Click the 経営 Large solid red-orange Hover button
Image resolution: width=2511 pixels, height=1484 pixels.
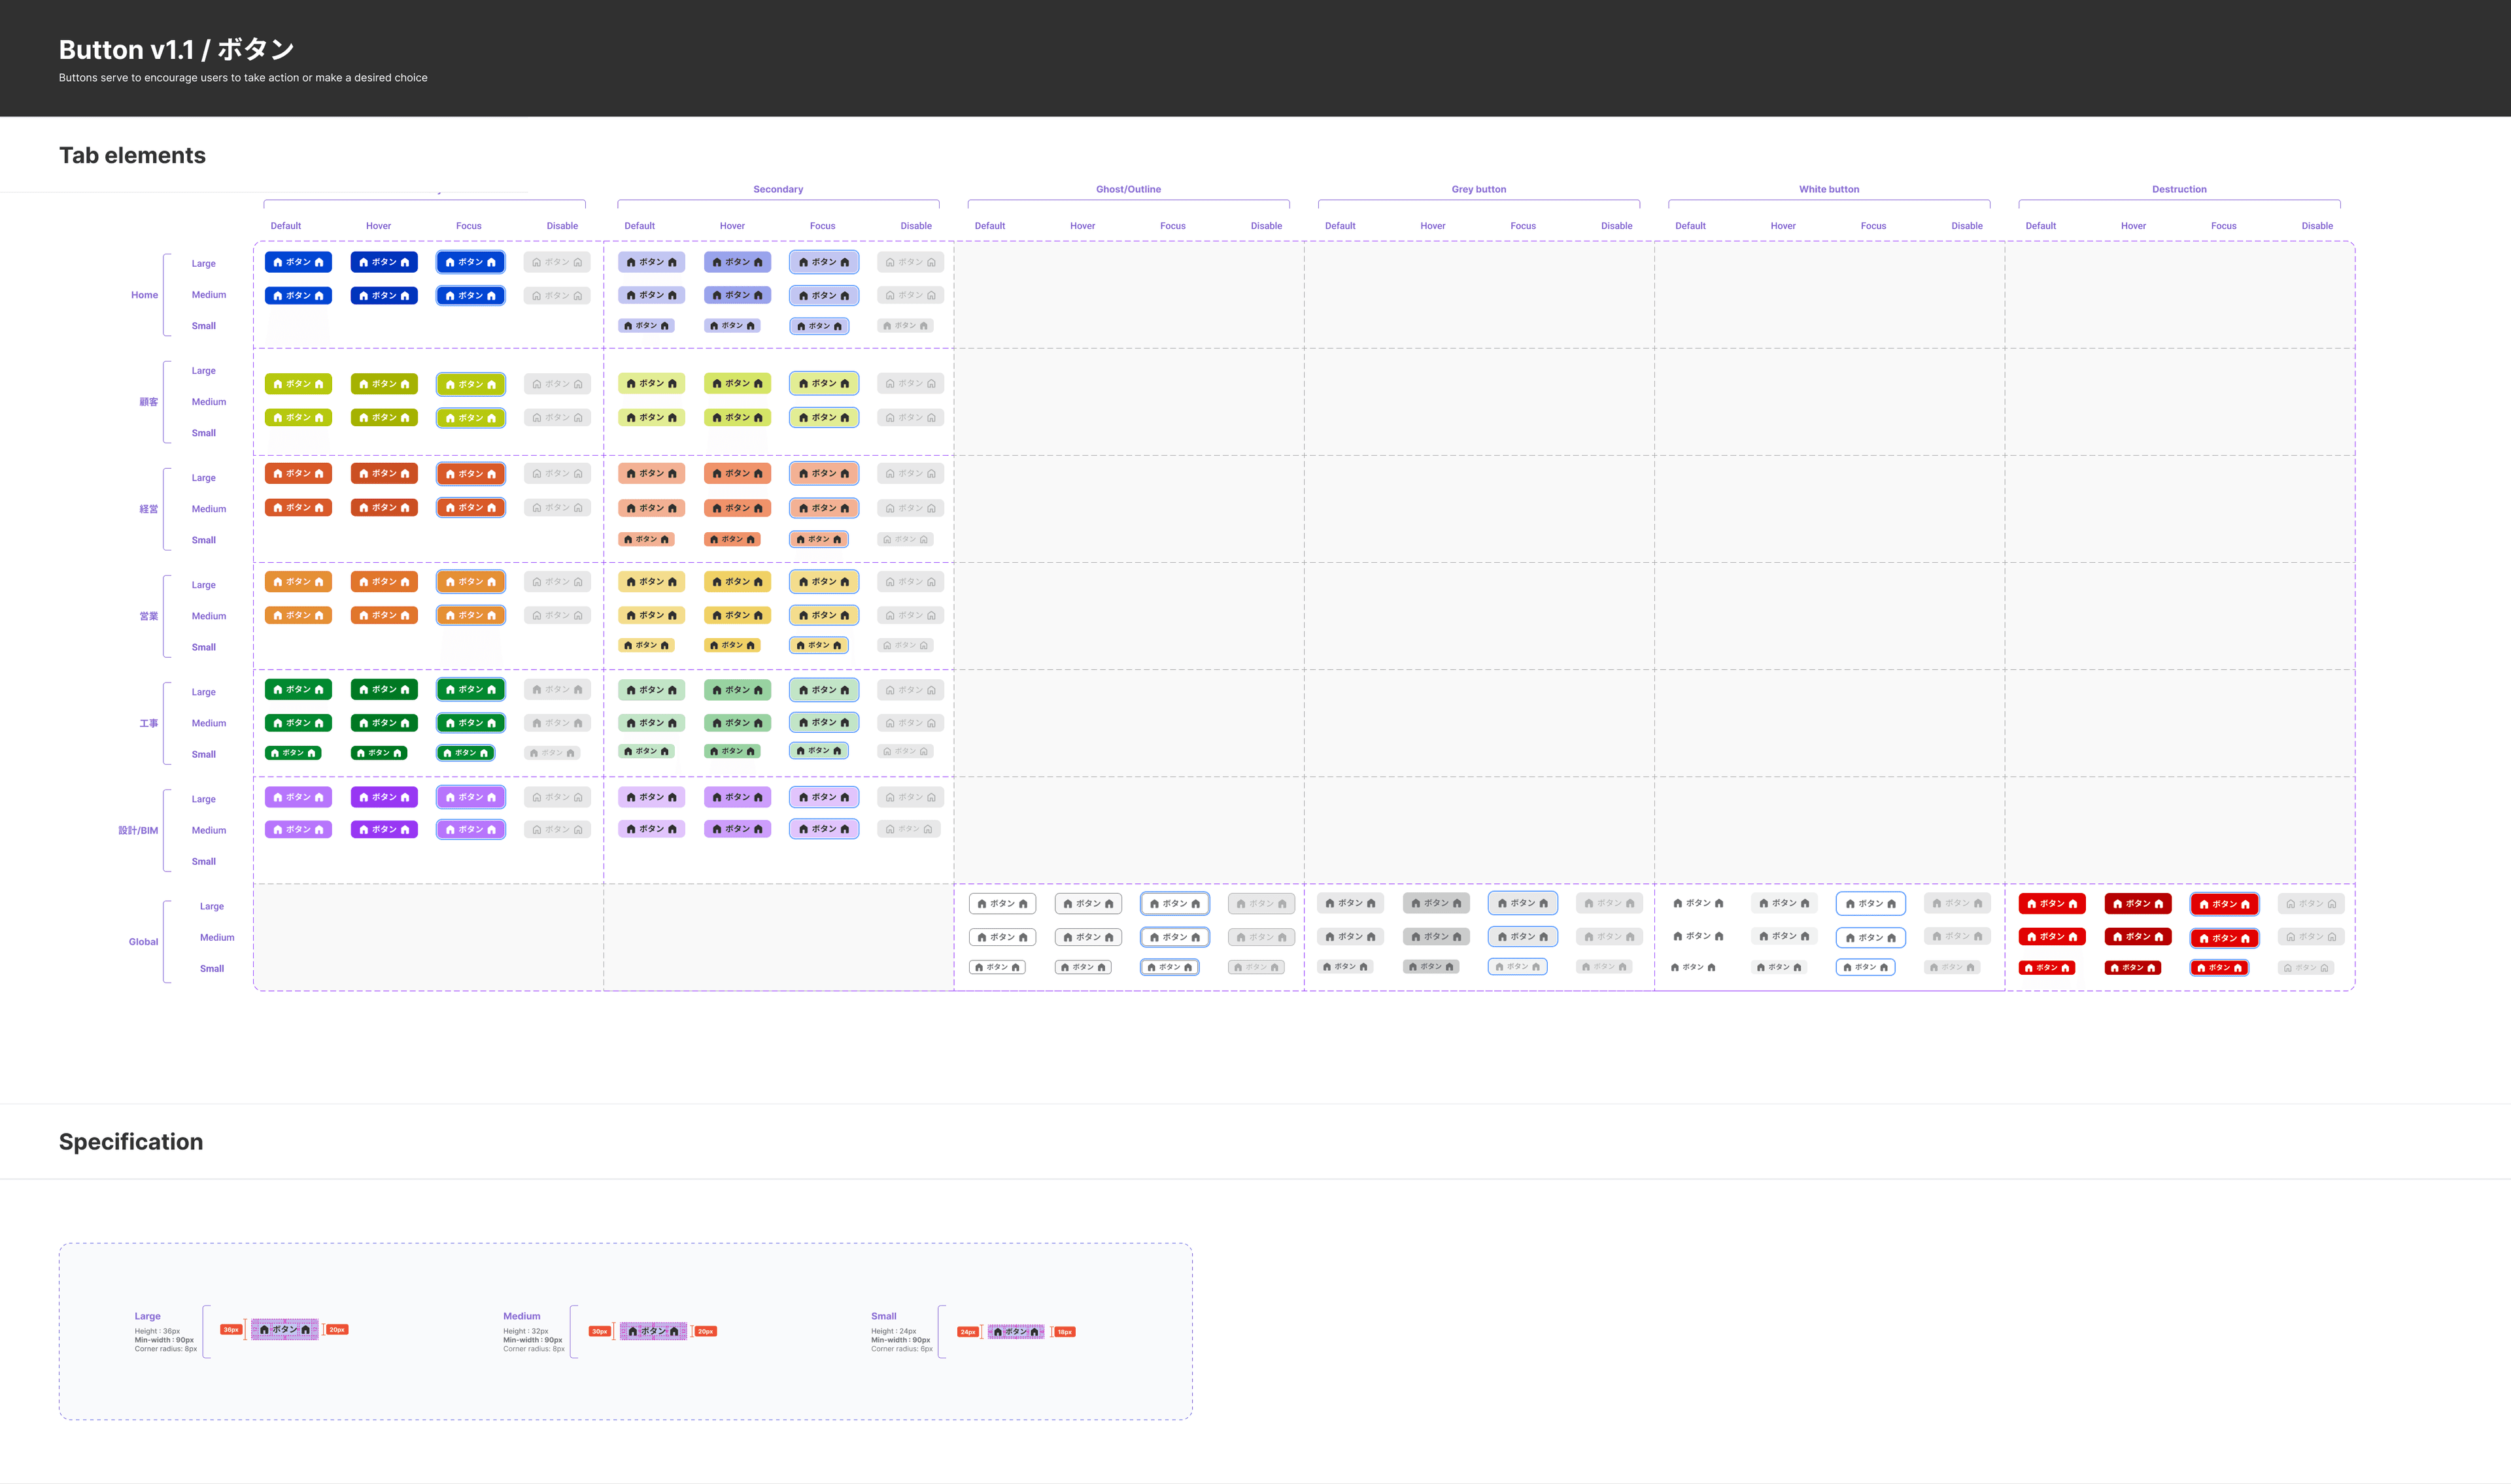(x=384, y=474)
